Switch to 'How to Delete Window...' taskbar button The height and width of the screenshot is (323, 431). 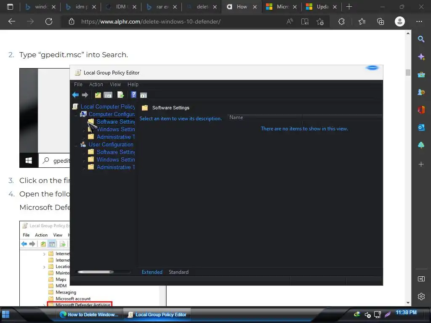tap(89, 315)
